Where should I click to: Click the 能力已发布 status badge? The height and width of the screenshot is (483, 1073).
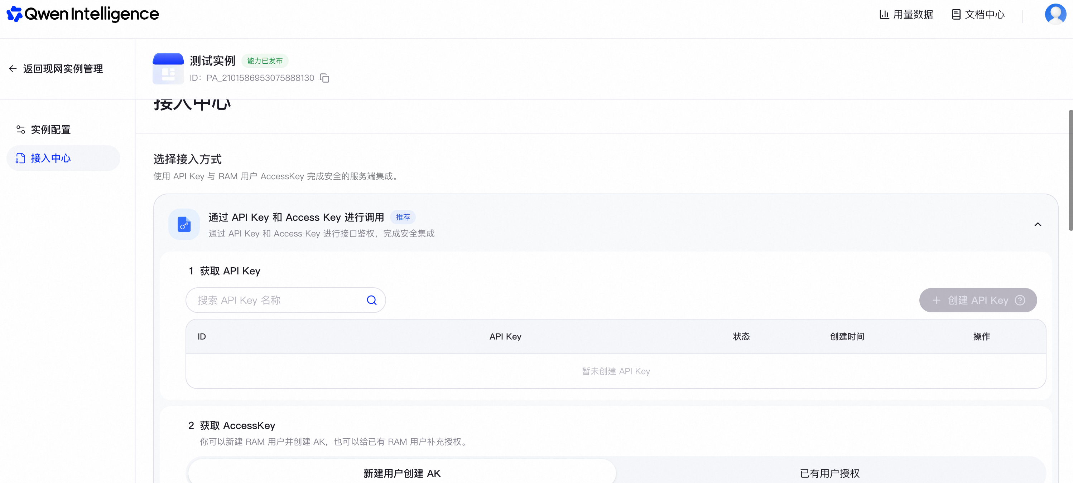coord(265,61)
